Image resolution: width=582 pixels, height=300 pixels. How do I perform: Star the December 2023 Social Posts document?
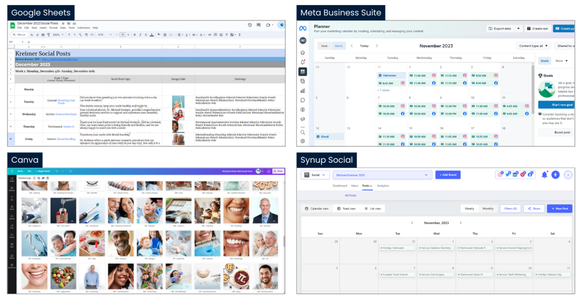point(63,23)
